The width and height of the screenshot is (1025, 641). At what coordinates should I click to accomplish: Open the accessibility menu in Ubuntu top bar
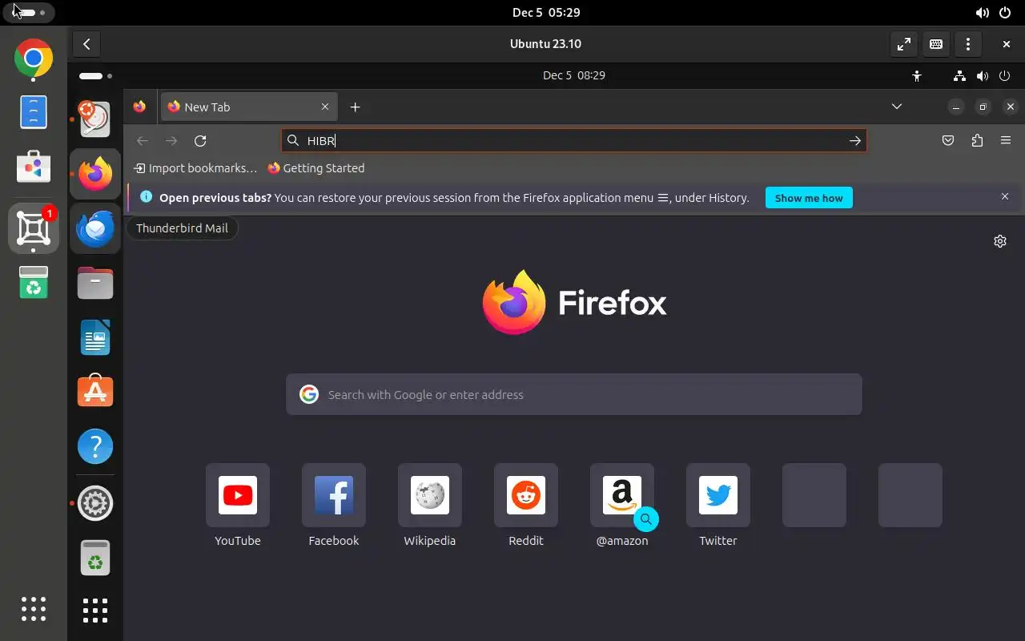coord(917,76)
